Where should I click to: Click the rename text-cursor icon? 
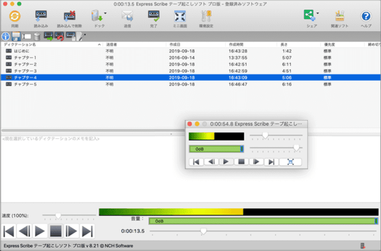pos(27,36)
